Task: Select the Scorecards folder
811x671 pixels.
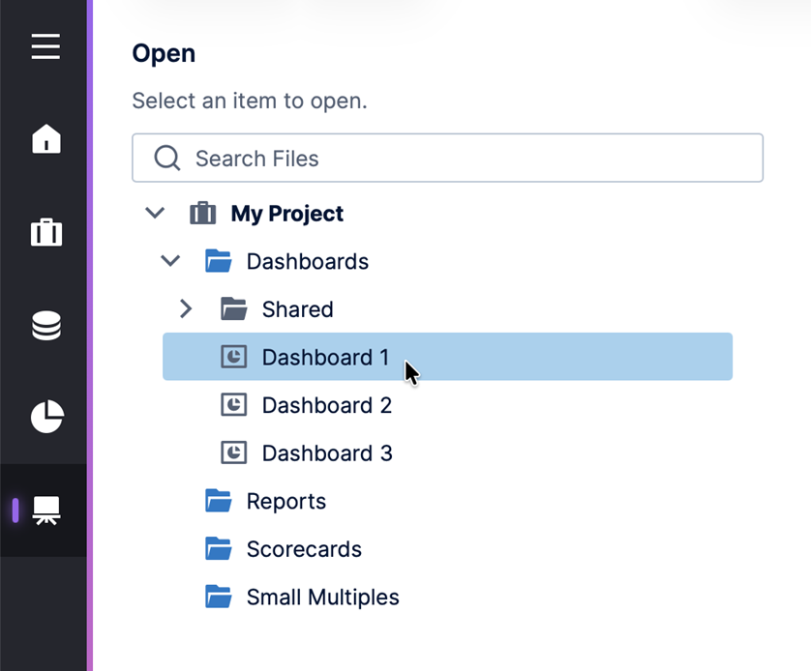Action: (x=303, y=549)
